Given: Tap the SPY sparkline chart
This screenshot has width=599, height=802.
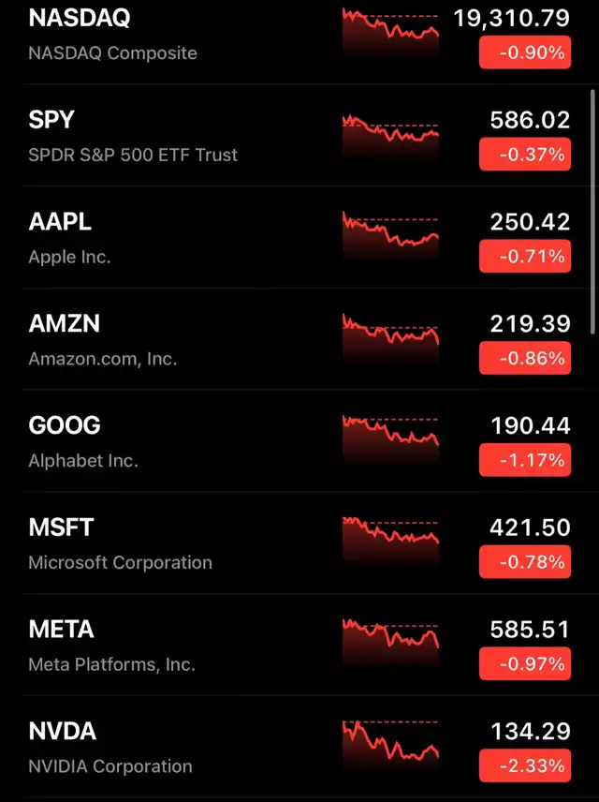Looking at the screenshot, I should 390,137.
